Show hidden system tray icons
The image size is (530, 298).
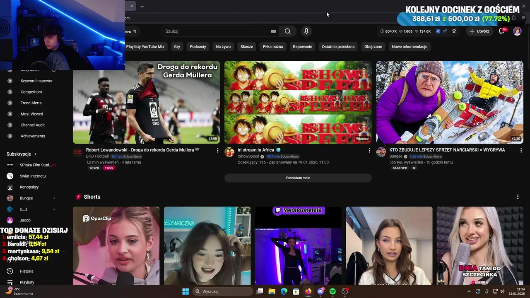[469, 291]
